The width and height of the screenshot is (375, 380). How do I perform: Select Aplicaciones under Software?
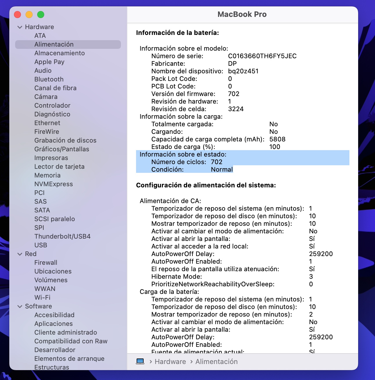pos(53,324)
